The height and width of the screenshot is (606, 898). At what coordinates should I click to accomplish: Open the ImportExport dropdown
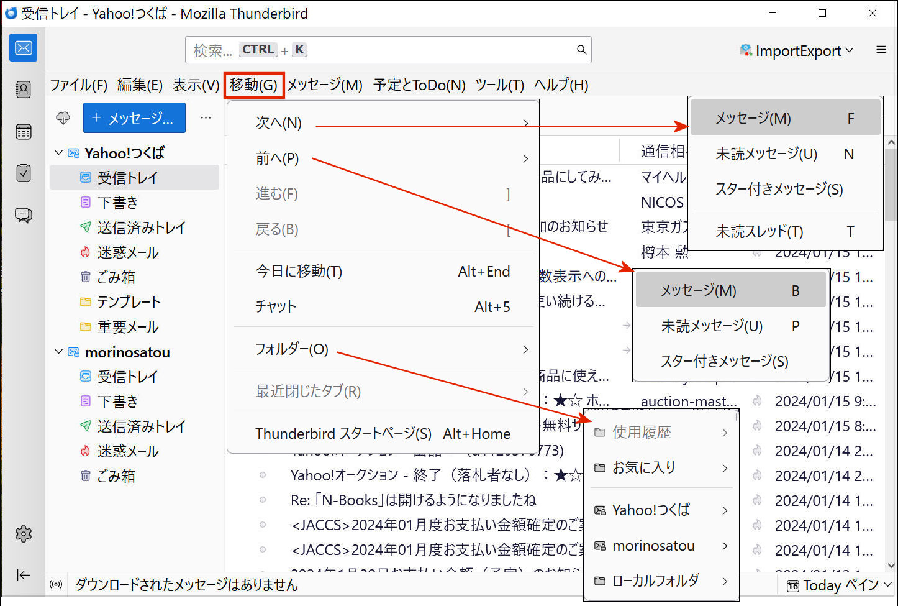[797, 50]
